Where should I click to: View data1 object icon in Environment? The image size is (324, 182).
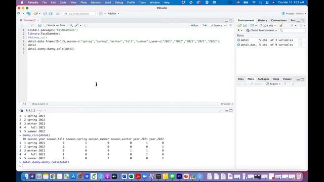238,40
